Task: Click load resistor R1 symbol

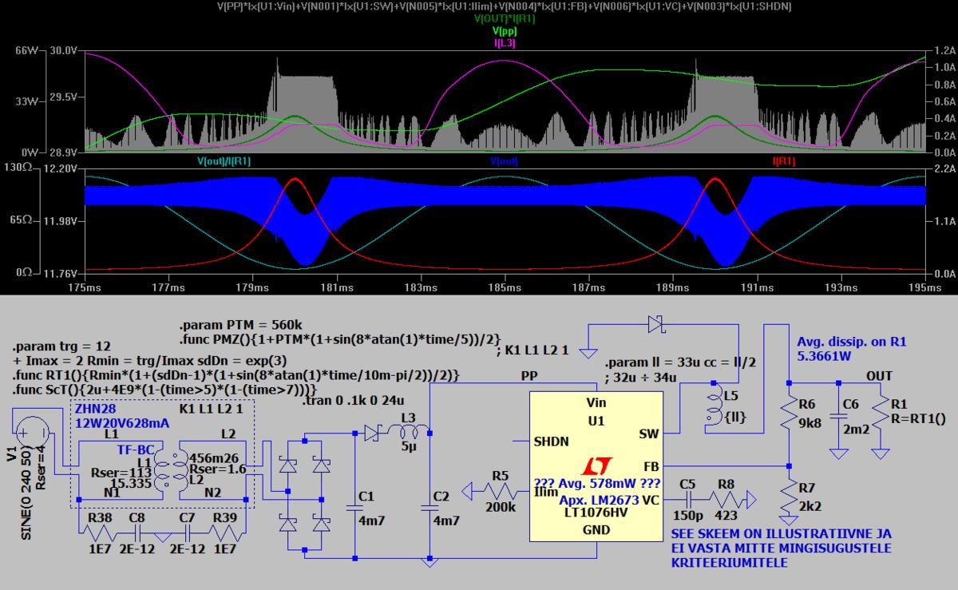Action: (x=881, y=415)
